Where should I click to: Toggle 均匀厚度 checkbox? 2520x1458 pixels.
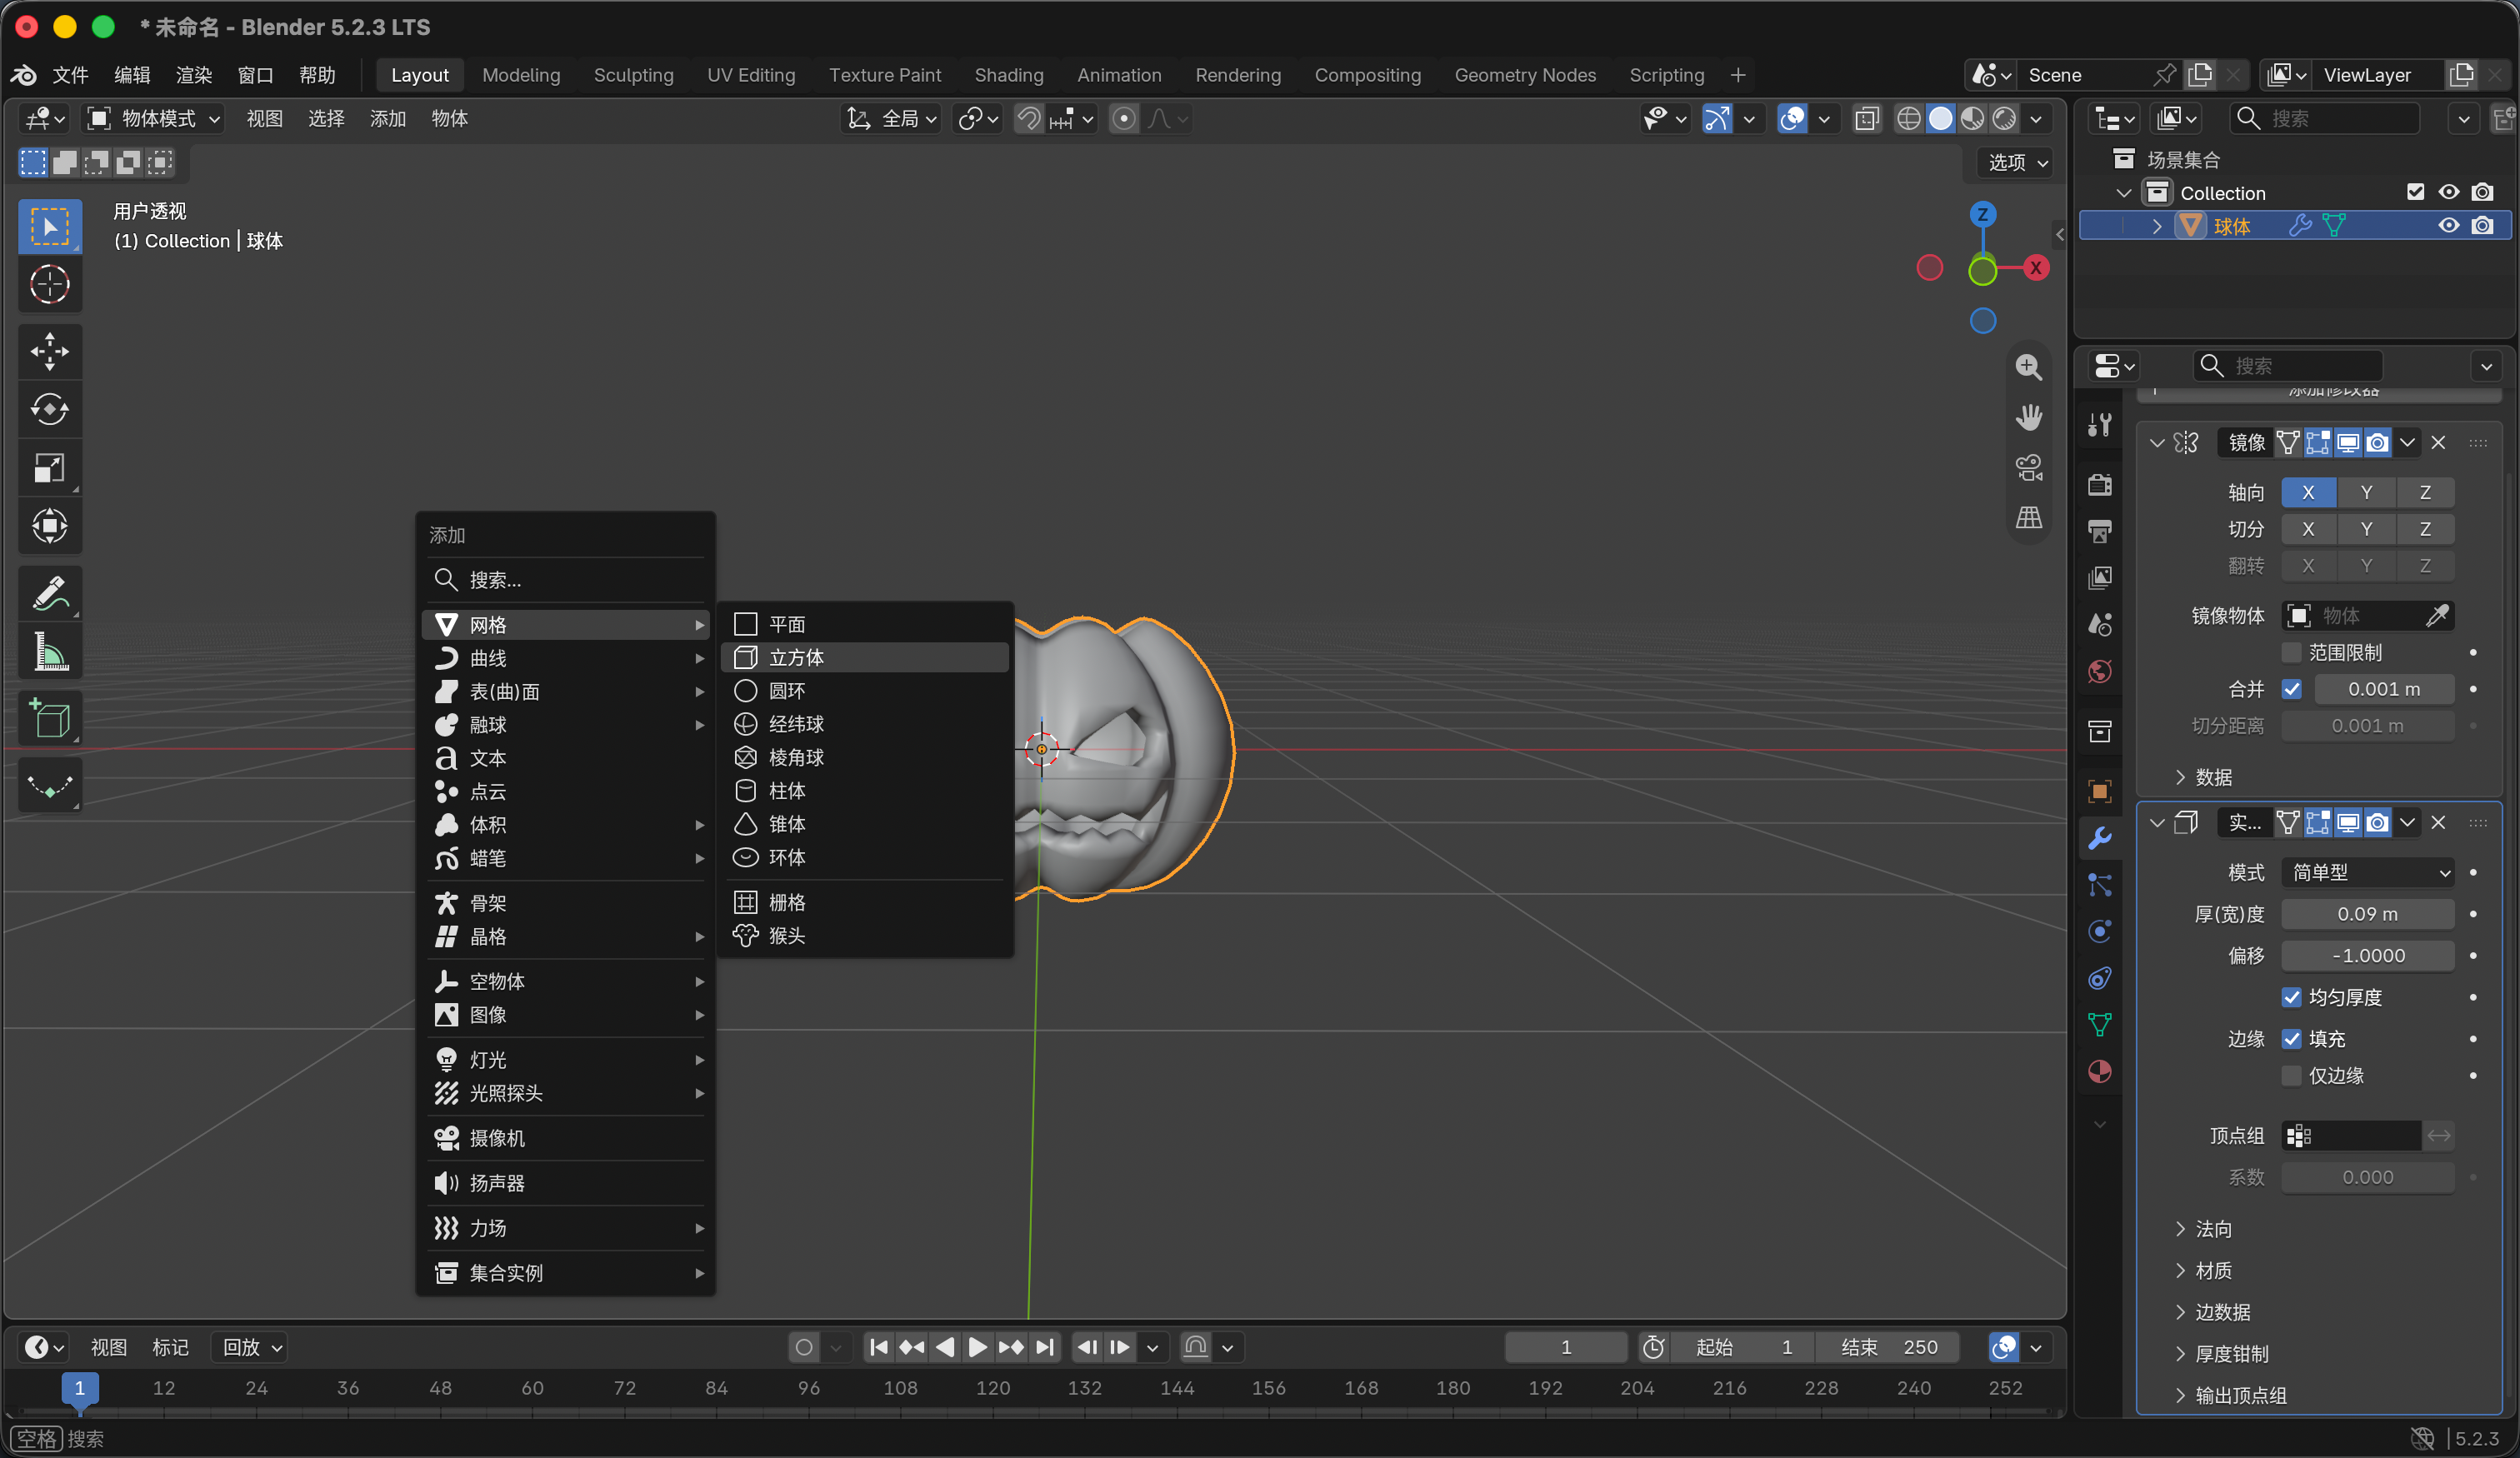[x=2291, y=997]
